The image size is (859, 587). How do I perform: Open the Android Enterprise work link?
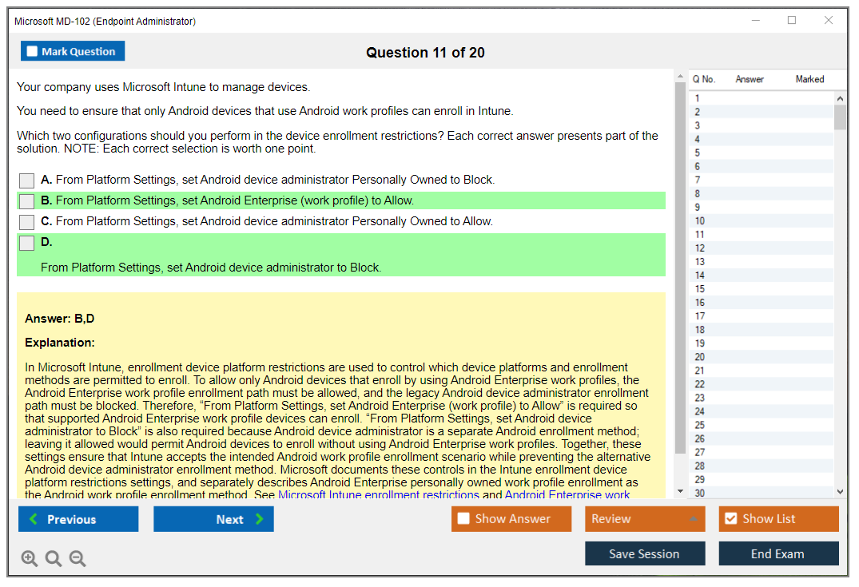567,494
